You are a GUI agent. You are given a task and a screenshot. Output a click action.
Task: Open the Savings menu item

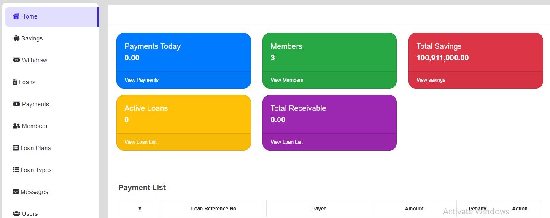(32, 38)
